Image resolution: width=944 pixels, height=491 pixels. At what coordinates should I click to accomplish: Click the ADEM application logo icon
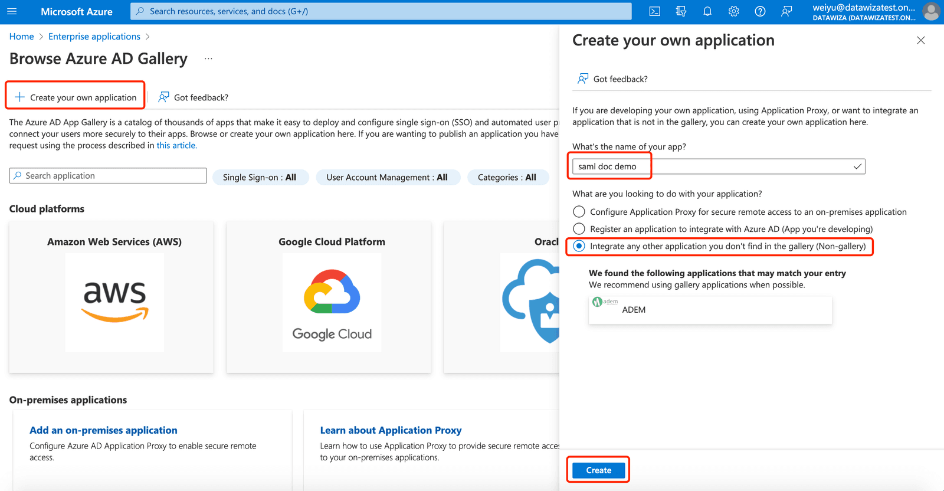605,302
